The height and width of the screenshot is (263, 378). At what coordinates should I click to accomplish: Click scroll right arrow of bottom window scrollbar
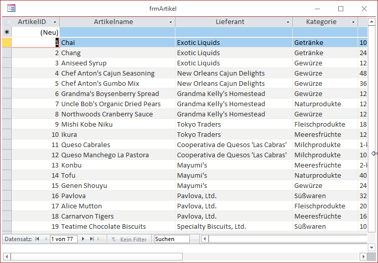[363, 256]
